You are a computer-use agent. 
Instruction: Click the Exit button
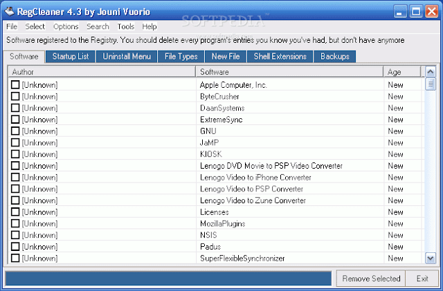[x=422, y=279]
